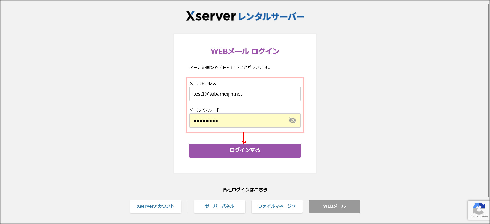490x224 pixels.
Task: Click the 各種ログインはこちら heading
Action: tap(245, 190)
